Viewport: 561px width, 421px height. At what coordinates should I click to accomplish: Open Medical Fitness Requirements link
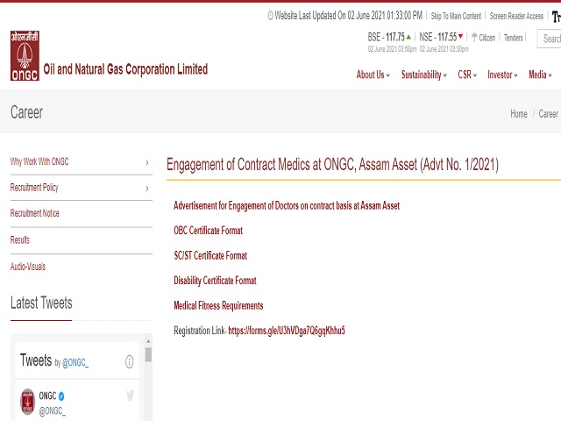[x=218, y=305]
